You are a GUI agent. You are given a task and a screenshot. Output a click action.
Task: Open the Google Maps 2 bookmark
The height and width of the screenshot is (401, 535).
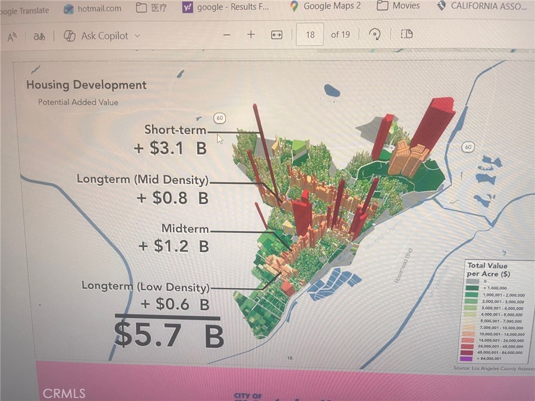coord(325,6)
